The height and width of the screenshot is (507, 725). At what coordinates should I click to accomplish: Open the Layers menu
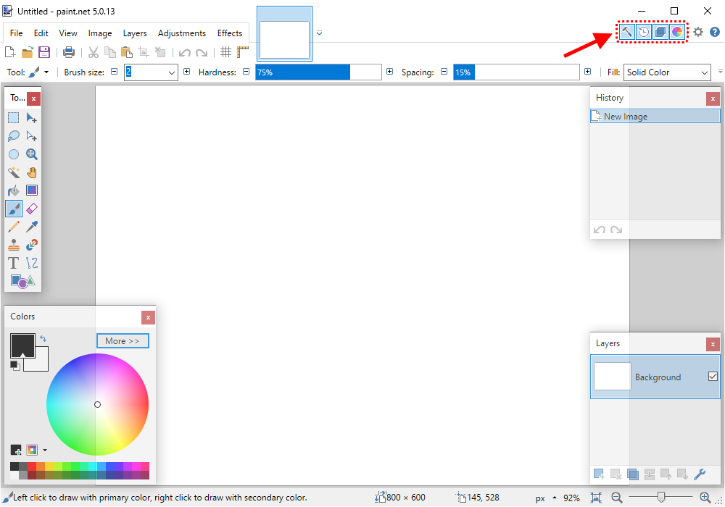[x=135, y=33]
